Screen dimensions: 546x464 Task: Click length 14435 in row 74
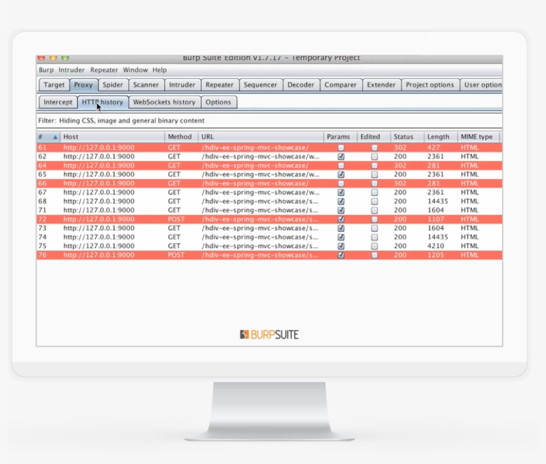437,237
